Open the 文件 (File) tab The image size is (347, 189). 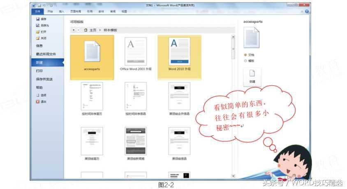point(37,11)
